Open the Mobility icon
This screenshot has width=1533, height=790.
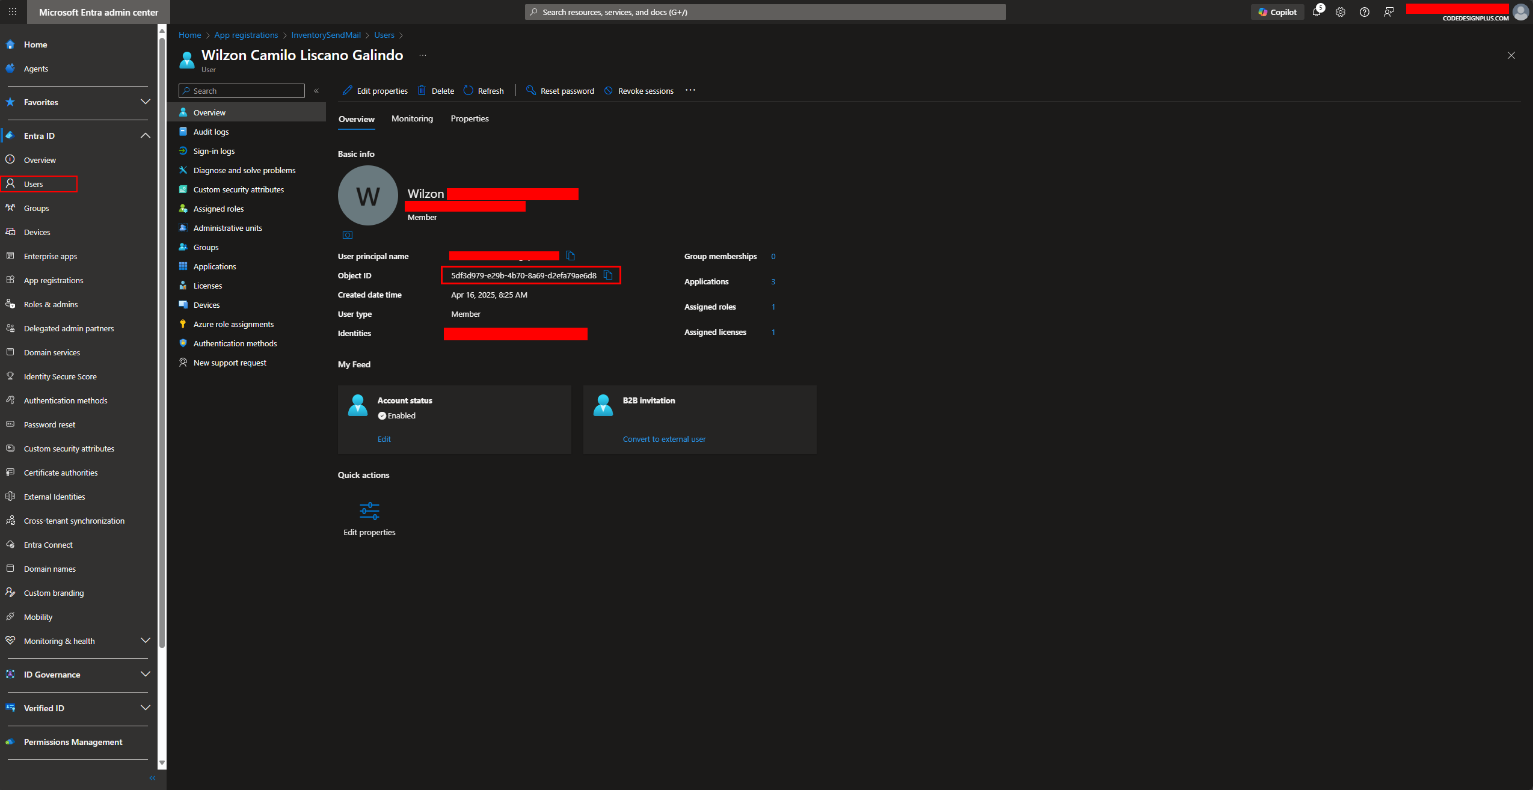pos(10,617)
